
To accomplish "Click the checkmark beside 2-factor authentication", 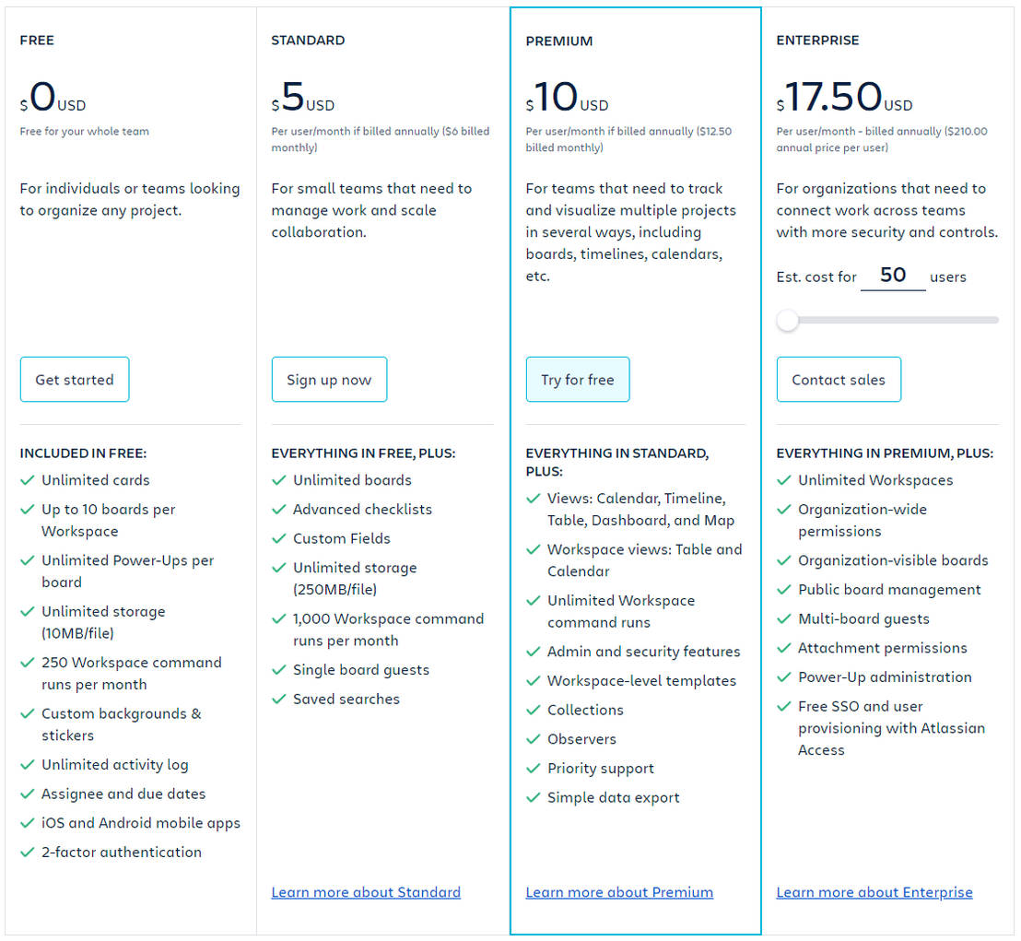I will (x=28, y=853).
